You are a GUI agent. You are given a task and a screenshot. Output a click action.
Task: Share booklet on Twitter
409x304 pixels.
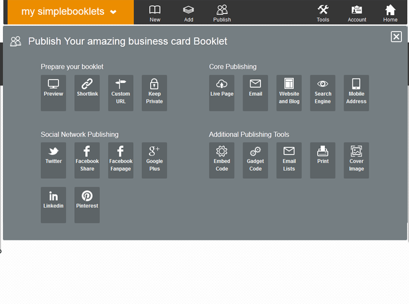point(53,160)
